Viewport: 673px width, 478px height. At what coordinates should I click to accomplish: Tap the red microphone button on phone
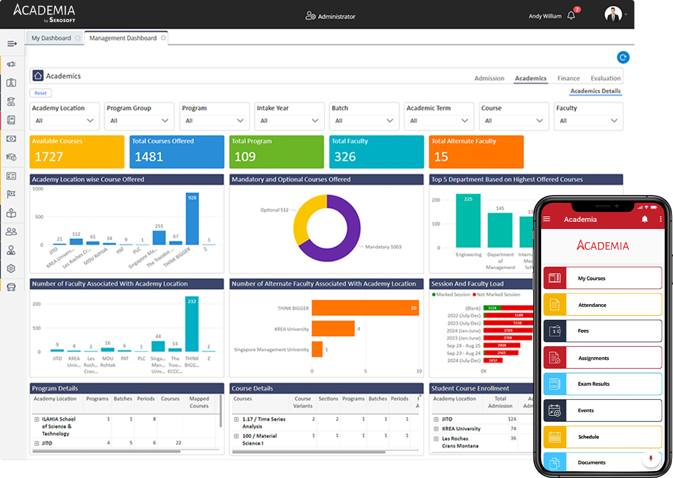coord(650,458)
